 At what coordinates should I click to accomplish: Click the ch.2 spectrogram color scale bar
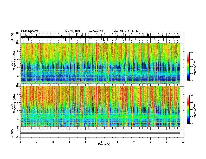(188, 109)
